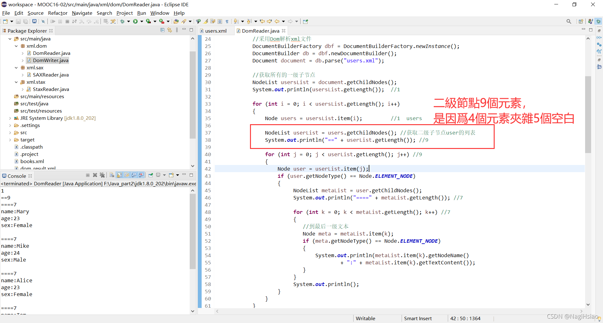Click Collapse All in Package Explorer
The width and height of the screenshot is (603, 323).
162,30
